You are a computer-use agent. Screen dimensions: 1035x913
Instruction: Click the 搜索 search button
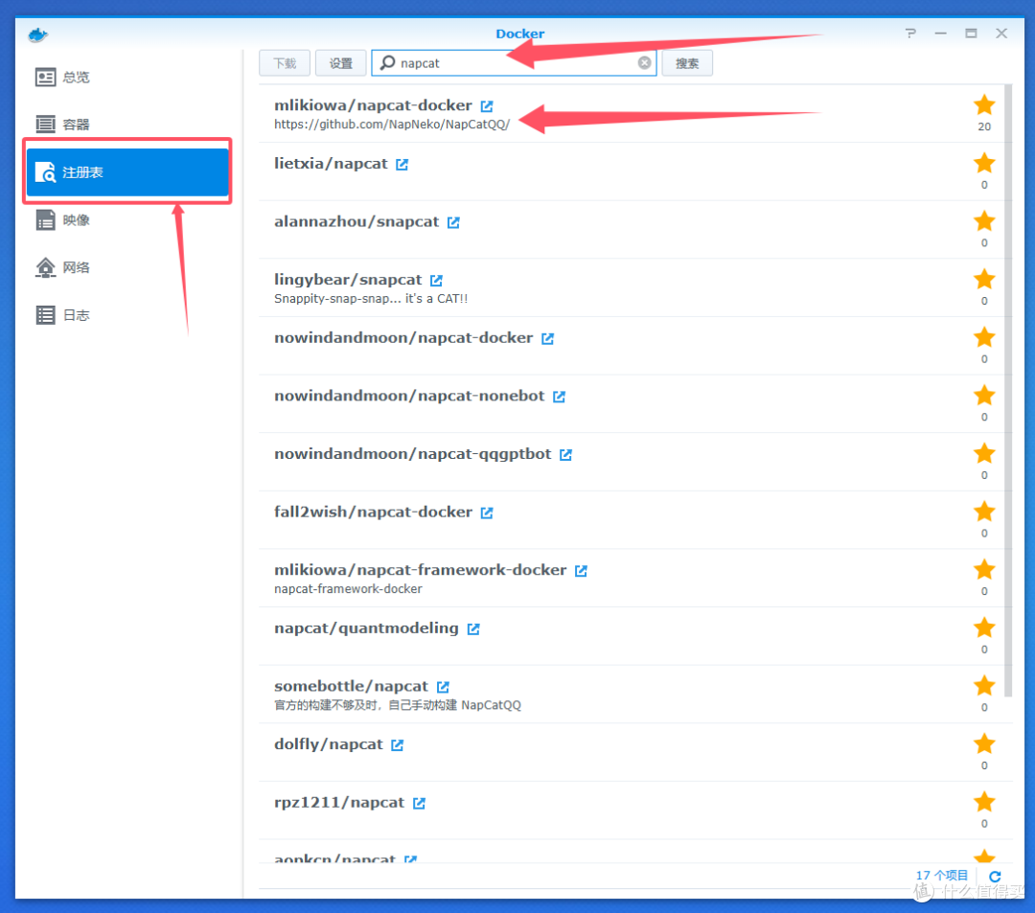(687, 63)
